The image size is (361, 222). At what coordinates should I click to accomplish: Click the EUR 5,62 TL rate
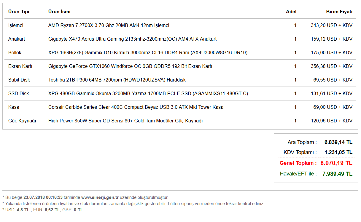[x=46, y=210]
